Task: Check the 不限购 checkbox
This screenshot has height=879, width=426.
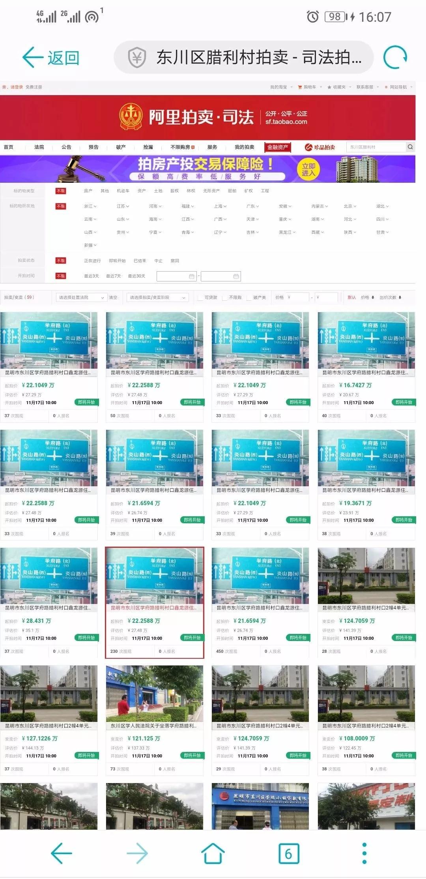Action: [225, 298]
